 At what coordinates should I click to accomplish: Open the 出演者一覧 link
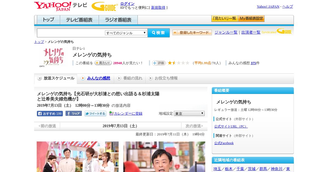tap(251, 32)
